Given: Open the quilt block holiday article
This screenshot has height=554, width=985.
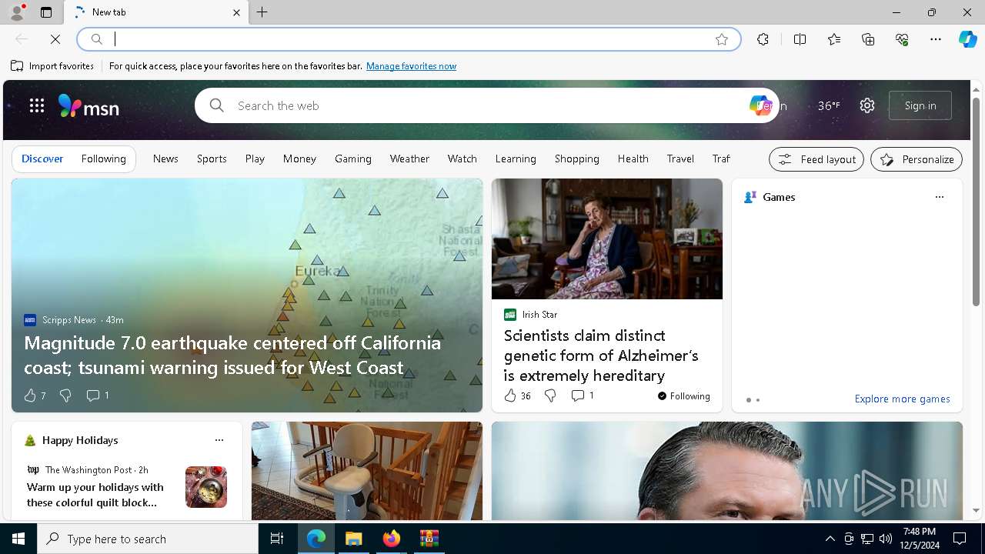Looking at the screenshot, I should pos(95,495).
